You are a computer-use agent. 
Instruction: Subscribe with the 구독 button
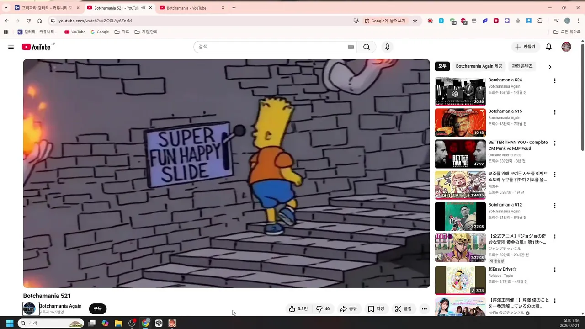[x=98, y=309]
